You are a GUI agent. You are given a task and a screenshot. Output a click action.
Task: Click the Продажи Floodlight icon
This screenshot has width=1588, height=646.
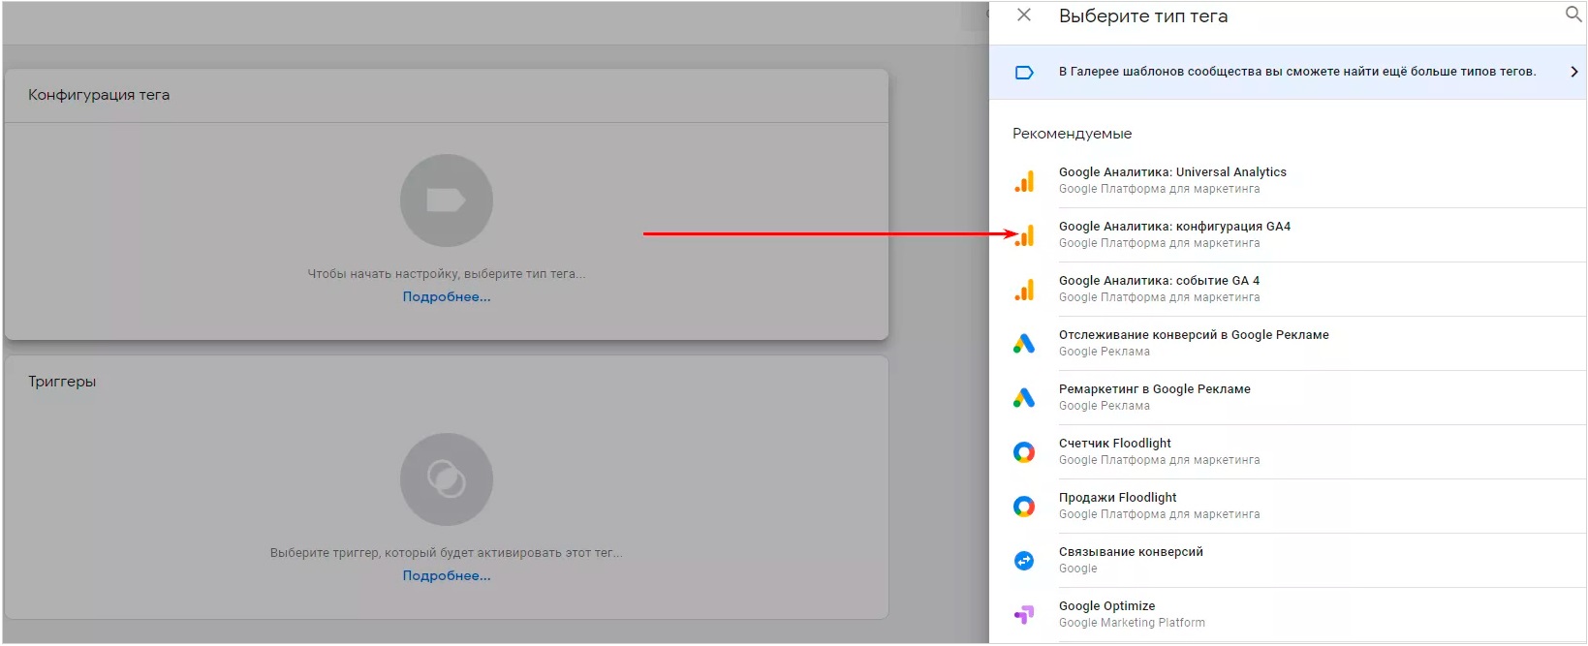1024,507
